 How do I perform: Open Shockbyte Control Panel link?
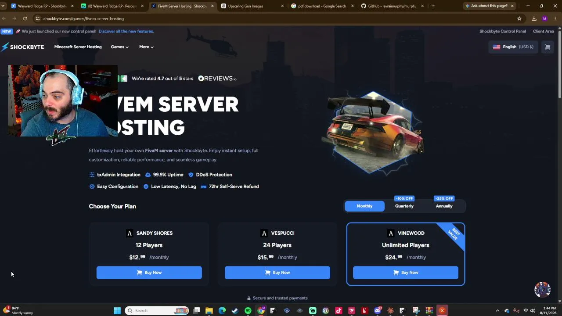(503, 31)
